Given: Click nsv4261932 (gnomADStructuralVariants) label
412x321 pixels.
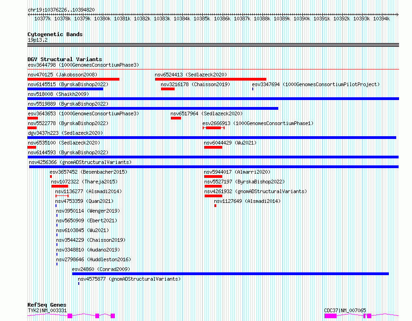Looking at the screenshot, I should (x=256, y=191).
